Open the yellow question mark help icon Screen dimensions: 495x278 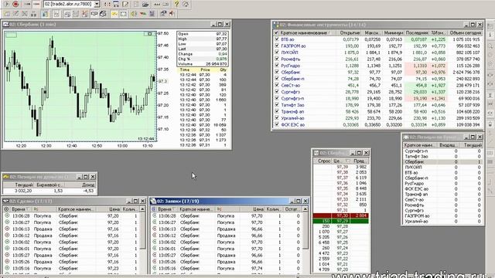[x=176, y=4]
